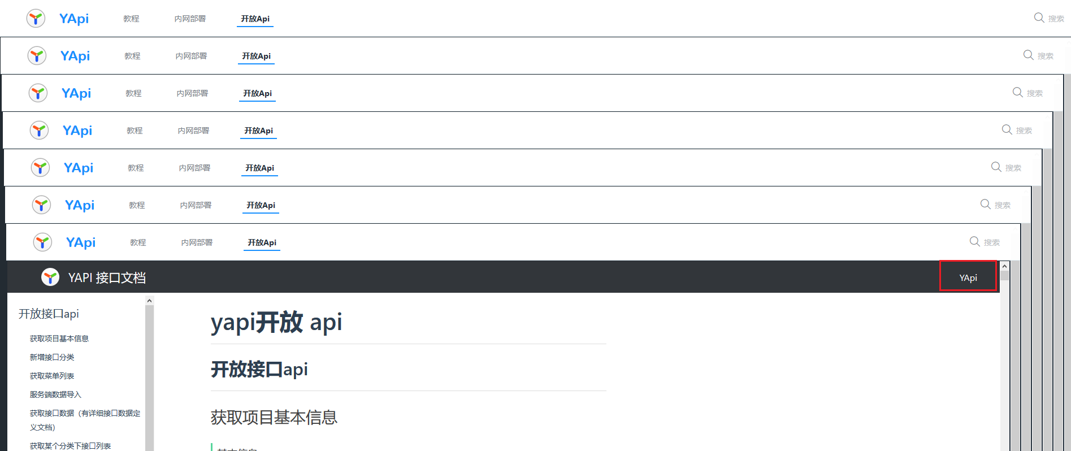Click the 获取某个分类下接口列表 entry

pos(70,445)
